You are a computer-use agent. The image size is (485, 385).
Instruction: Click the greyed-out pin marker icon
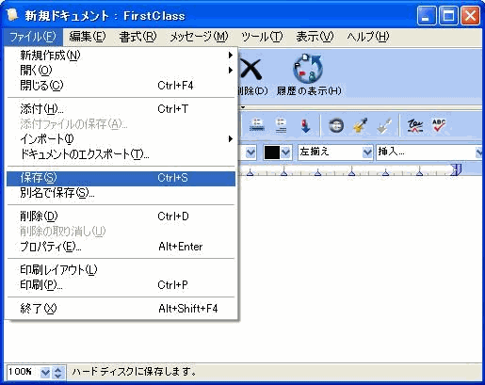coord(384,125)
